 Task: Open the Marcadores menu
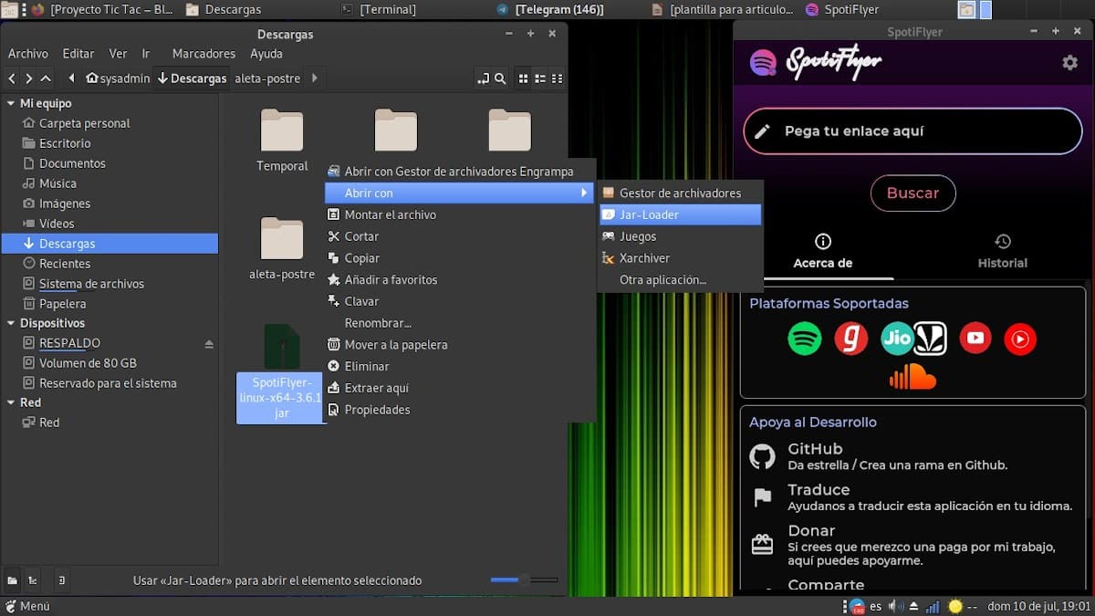point(203,53)
